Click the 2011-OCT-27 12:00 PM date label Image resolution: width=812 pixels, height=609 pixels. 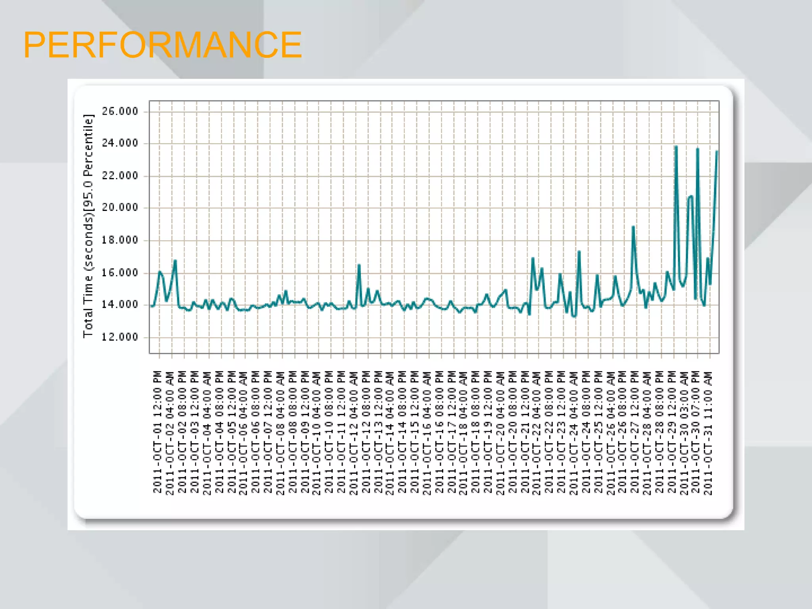[635, 433]
